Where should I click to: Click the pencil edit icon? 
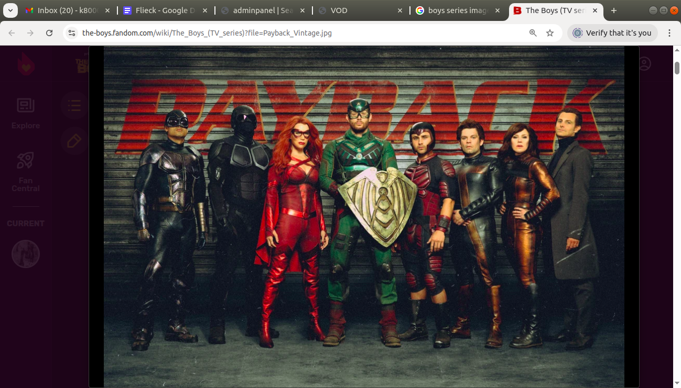coord(74,141)
